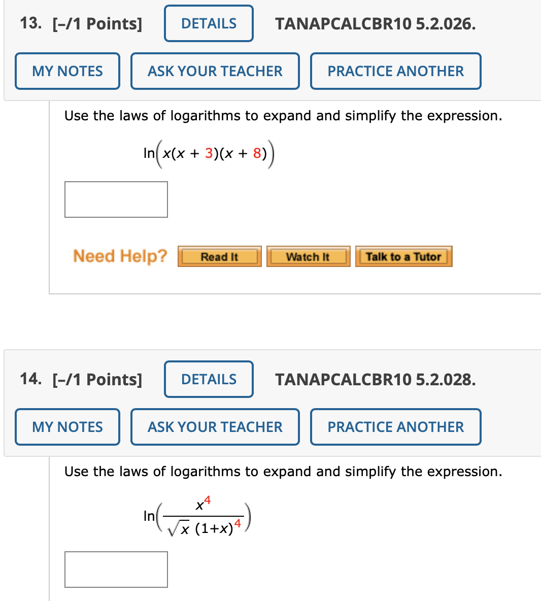The image size is (541, 601).
Task: Click PRACTICE ANOTHER for question 14
Action: pos(395,427)
